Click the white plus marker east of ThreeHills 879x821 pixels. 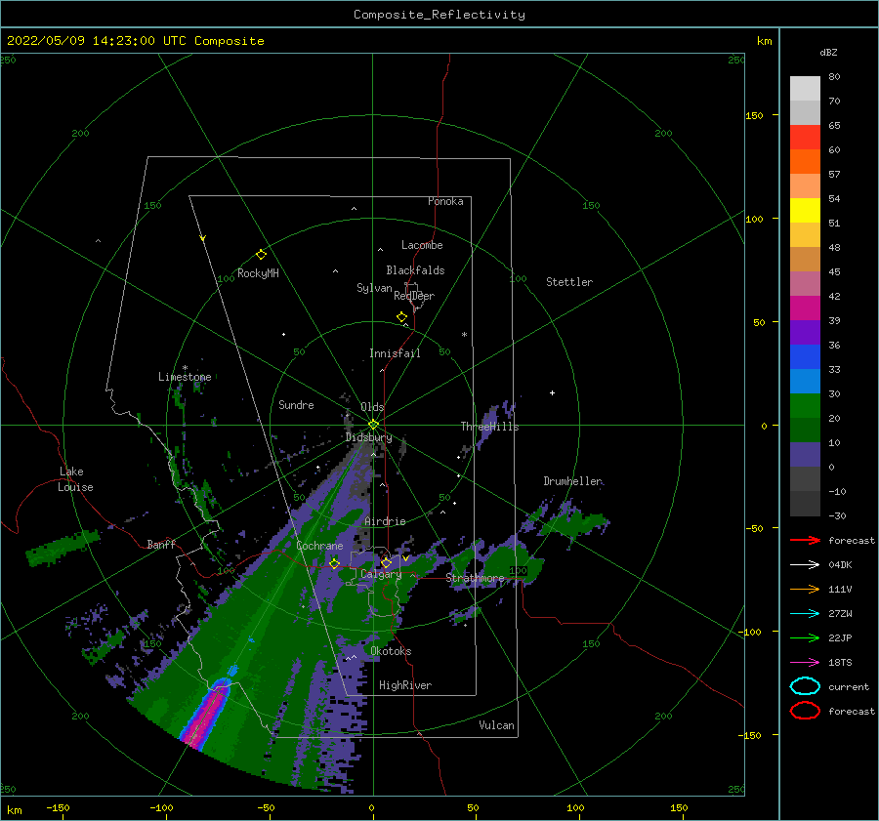tap(552, 392)
